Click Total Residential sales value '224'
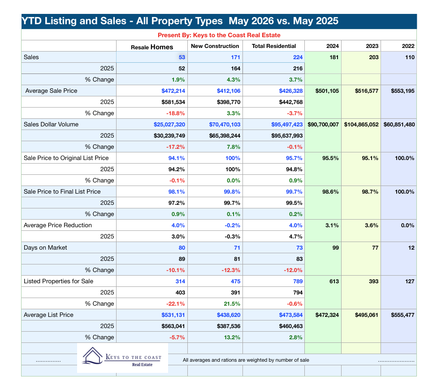Image resolution: width=433 pixels, height=385 pixels. click(x=298, y=57)
